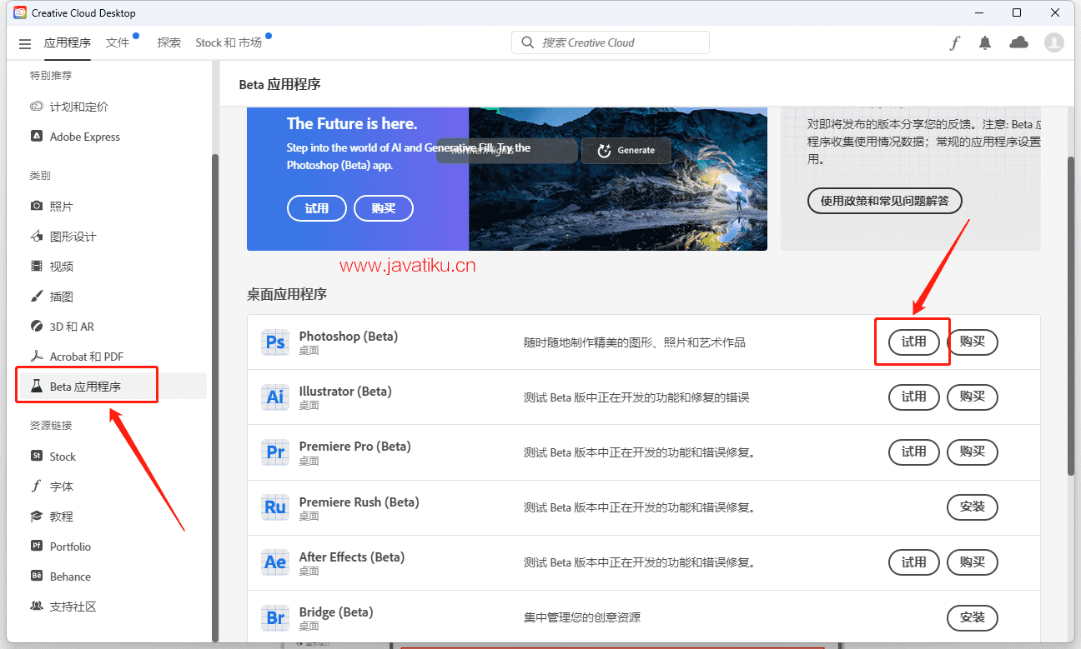
Task: Click 试用 for After Effects (Beta)
Action: (x=914, y=562)
